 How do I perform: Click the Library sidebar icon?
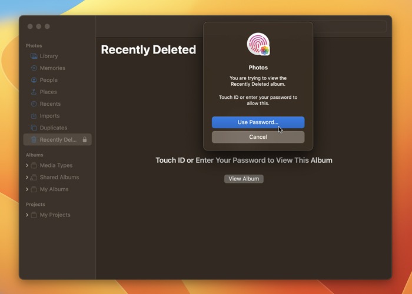(34, 56)
